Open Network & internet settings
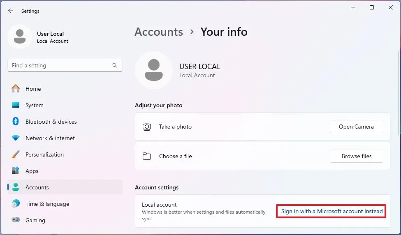This screenshot has width=401, height=235. (x=65, y=138)
